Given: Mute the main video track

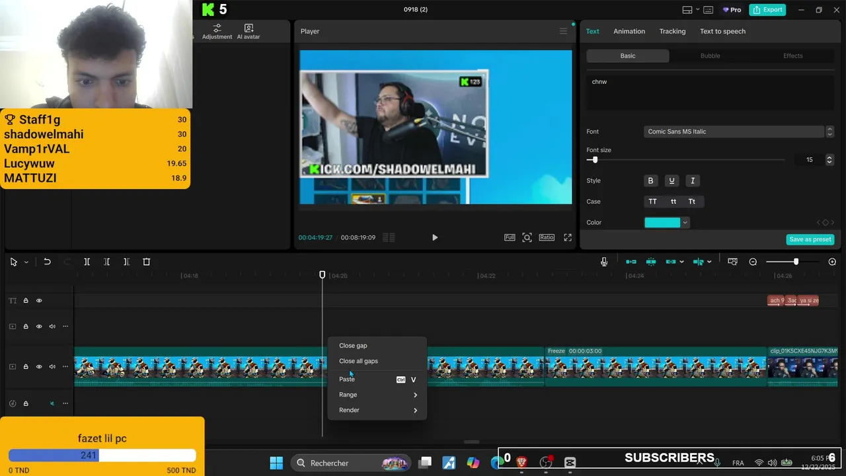Looking at the screenshot, I should coord(52,367).
